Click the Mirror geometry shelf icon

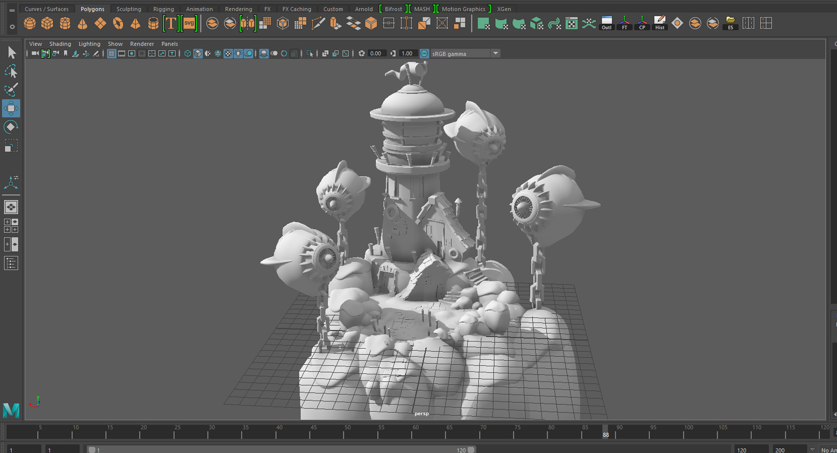(x=248, y=23)
